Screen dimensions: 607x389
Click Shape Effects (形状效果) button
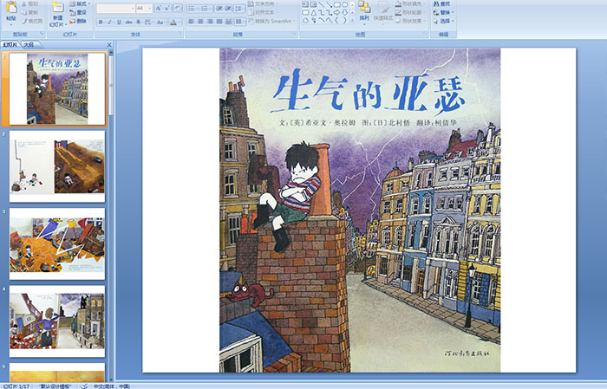tap(411, 21)
